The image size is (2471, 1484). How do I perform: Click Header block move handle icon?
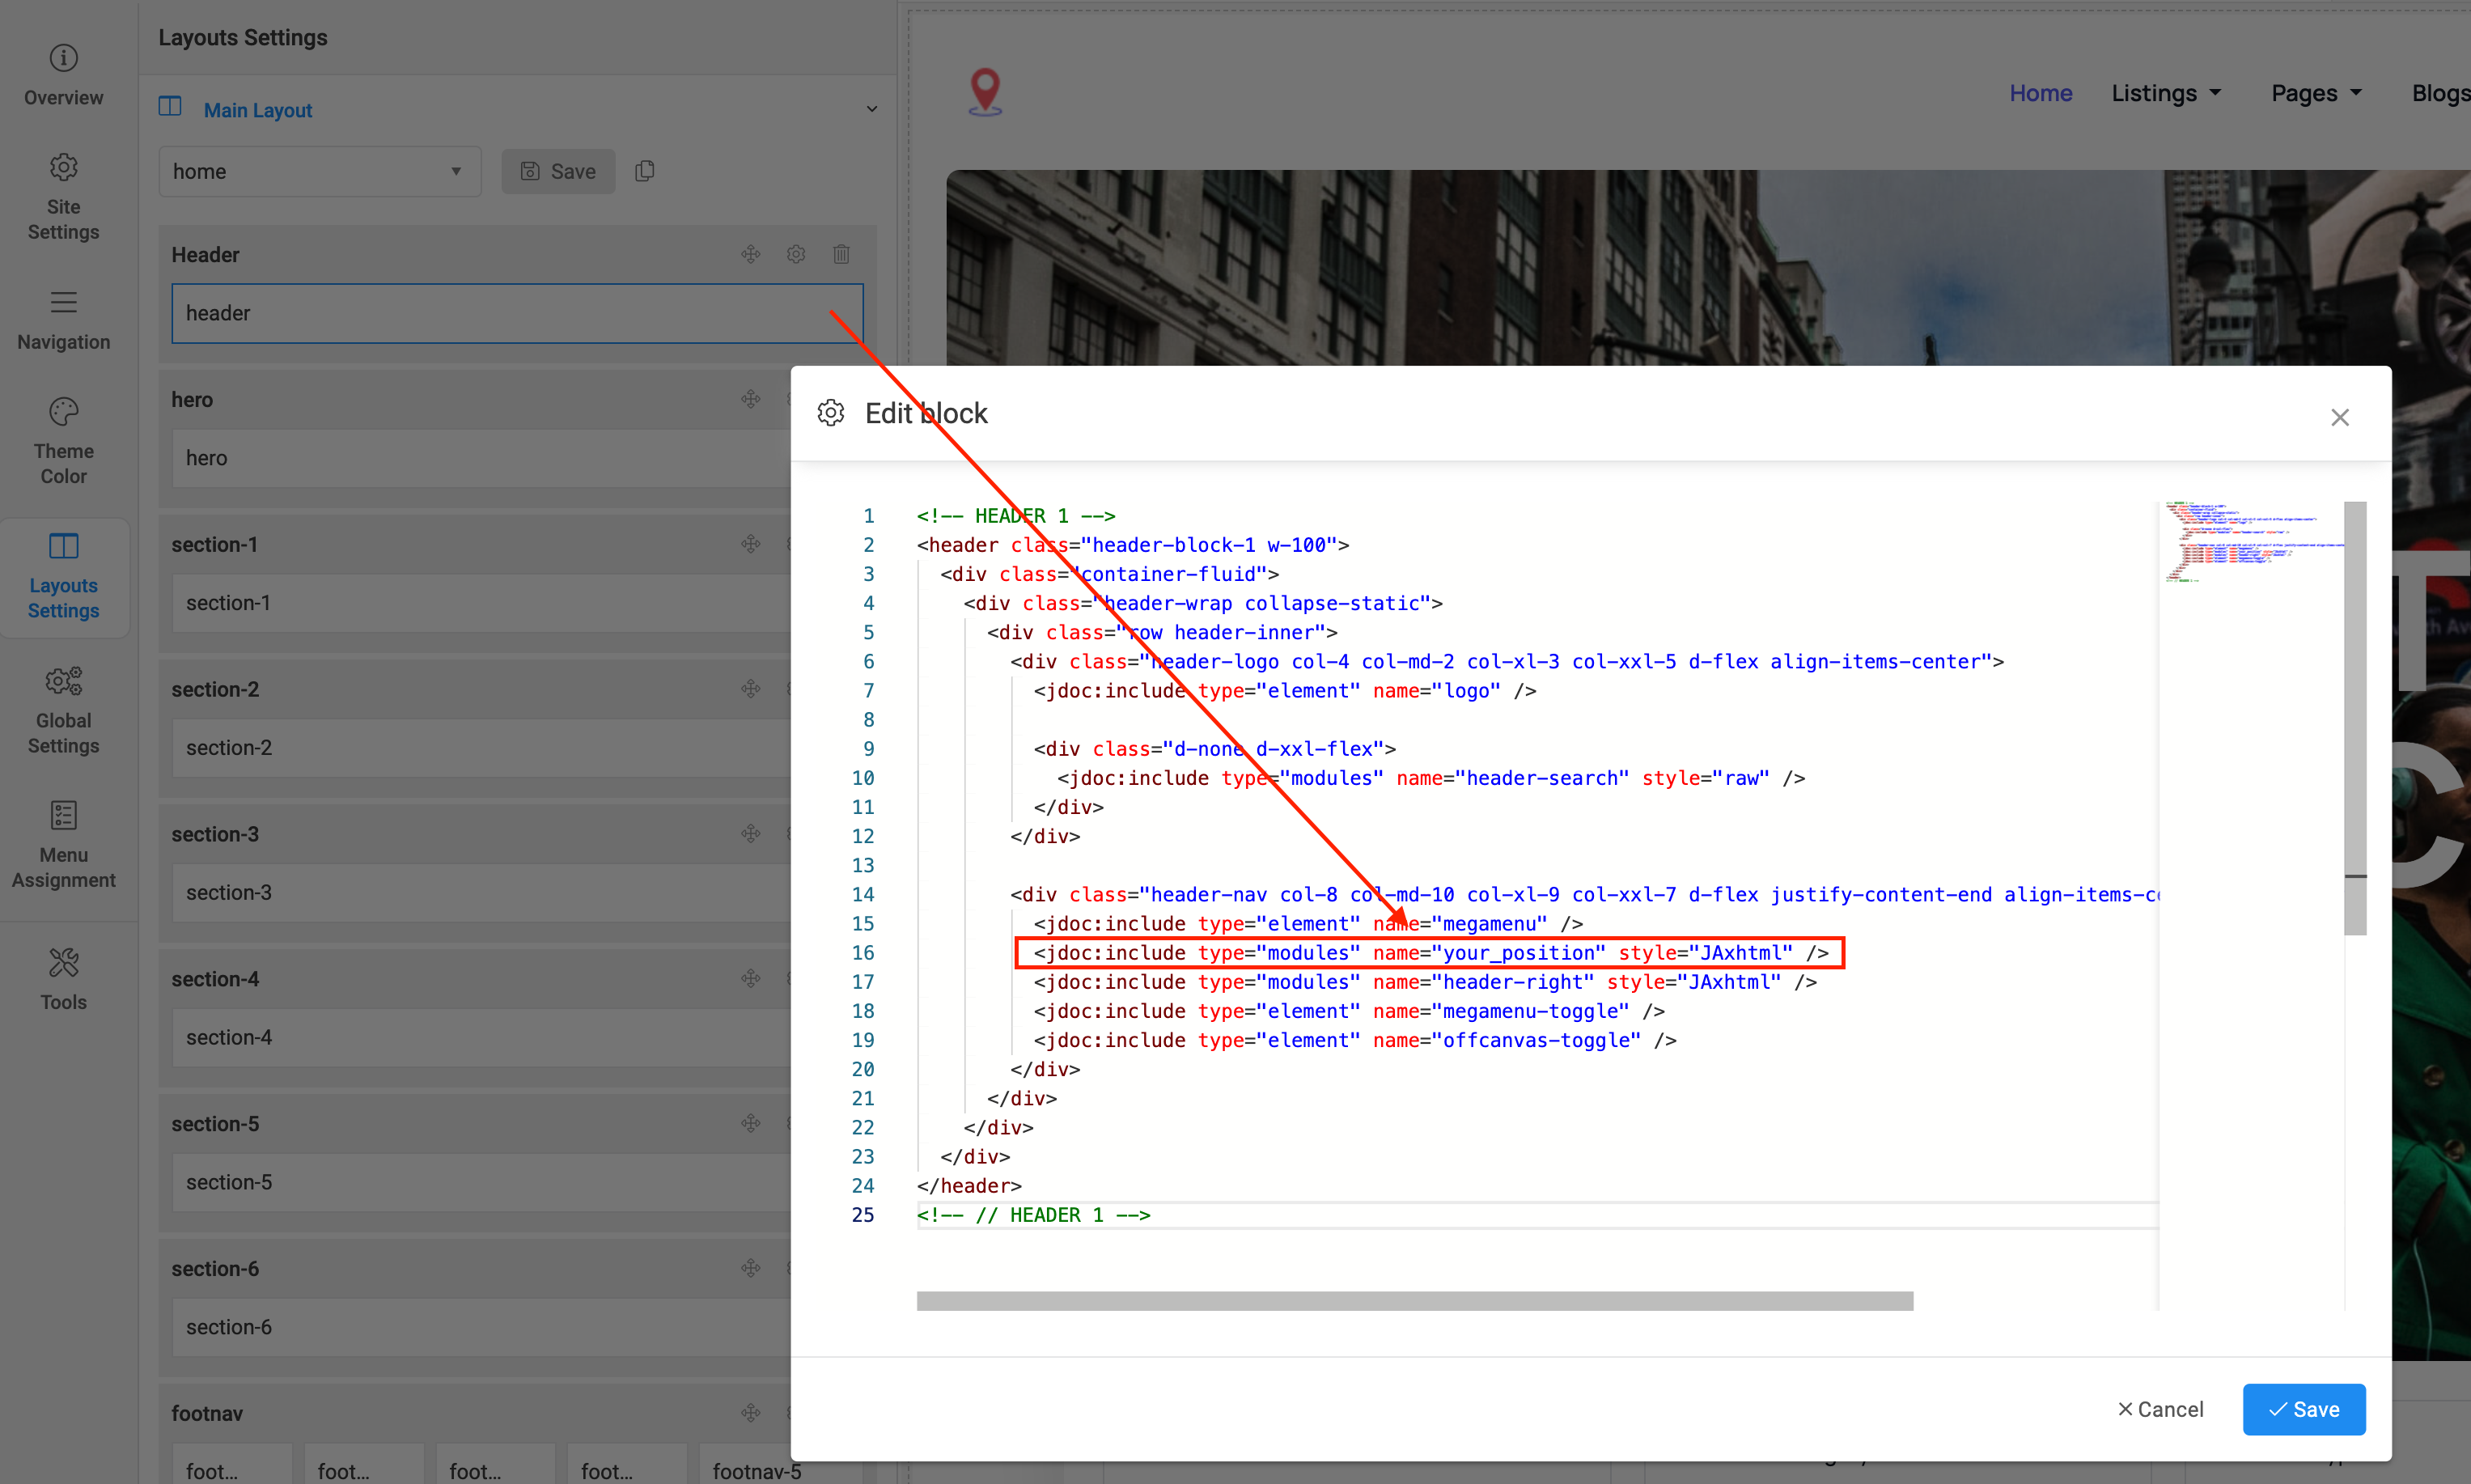[x=751, y=254]
